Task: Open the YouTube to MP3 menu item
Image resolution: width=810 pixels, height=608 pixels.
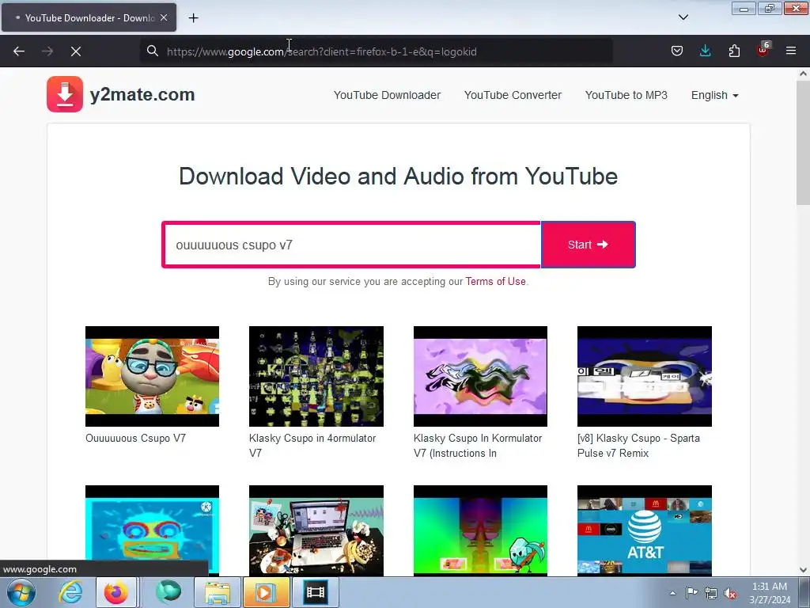Action: (x=626, y=95)
